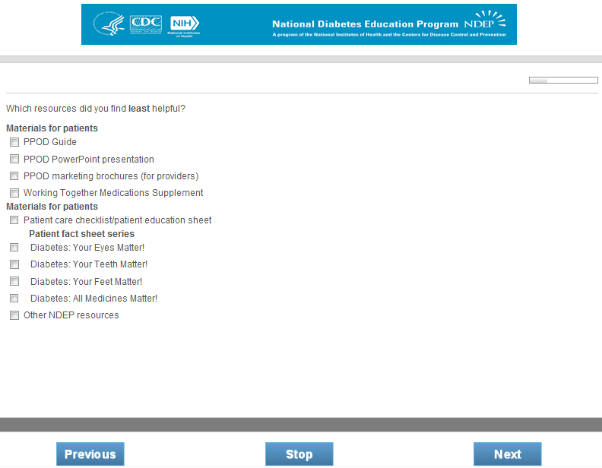Check Patient care checklist/patient education sheet
602x468 pixels.
pyautogui.click(x=14, y=220)
